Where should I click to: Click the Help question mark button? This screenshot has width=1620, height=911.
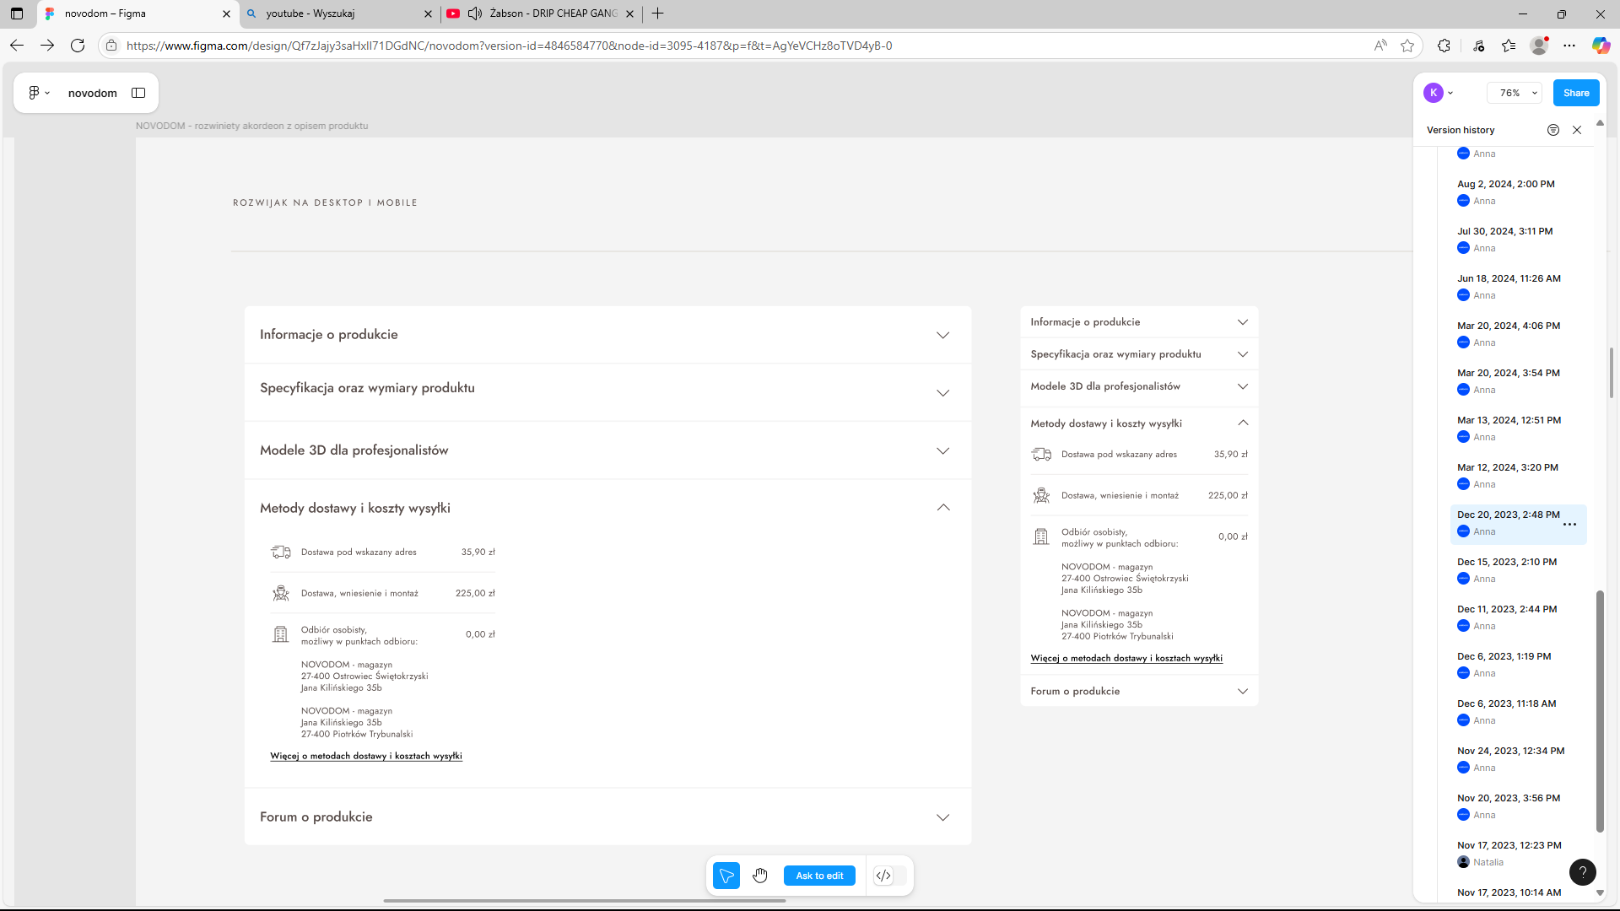point(1582,872)
